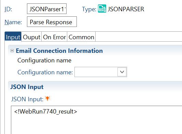Click the JSON Input section header
This screenshot has width=182, height=134.
click(27, 87)
